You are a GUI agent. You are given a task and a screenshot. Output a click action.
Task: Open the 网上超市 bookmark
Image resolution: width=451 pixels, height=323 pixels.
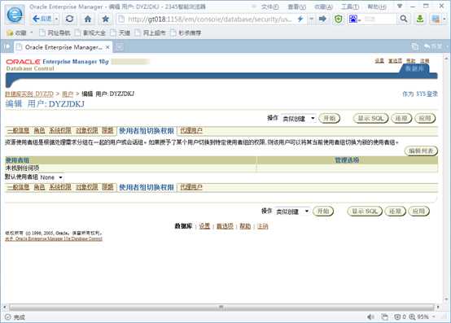pyautogui.click(x=151, y=33)
